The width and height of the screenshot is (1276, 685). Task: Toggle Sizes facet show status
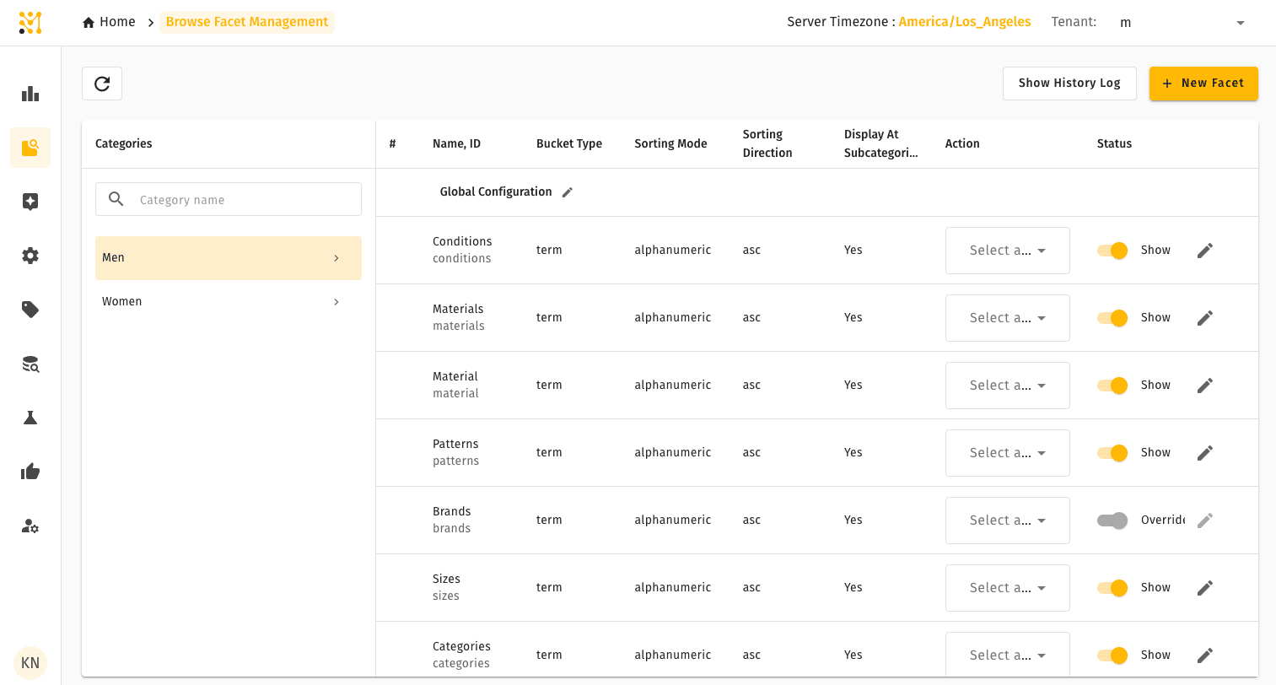tap(1112, 588)
